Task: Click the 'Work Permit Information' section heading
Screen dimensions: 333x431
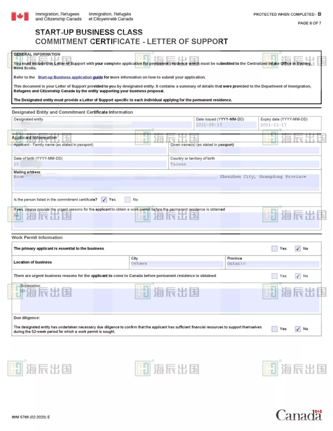Action: tap(37, 238)
